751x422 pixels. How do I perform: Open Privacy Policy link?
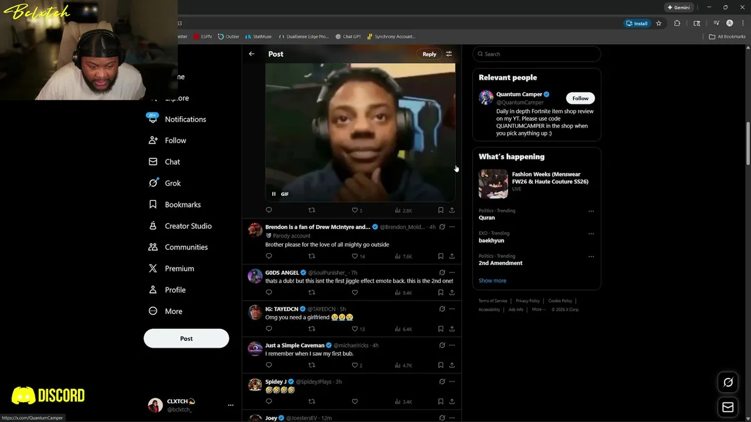pyautogui.click(x=527, y=301)
